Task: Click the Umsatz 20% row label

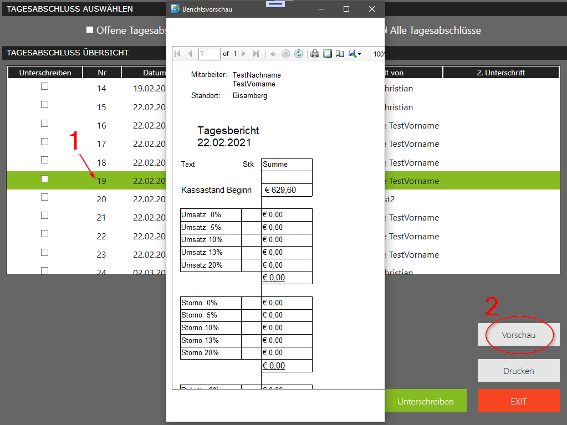Action: pos(202,265)
